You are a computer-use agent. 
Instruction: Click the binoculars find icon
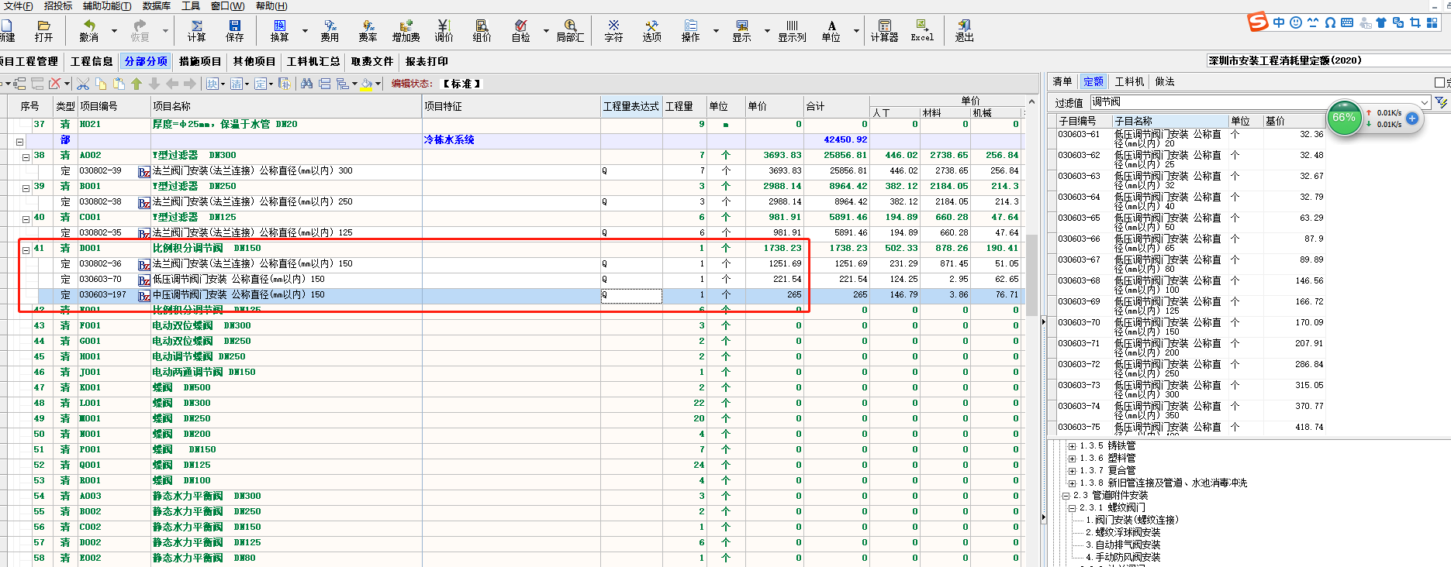click(x=307, y=84)
